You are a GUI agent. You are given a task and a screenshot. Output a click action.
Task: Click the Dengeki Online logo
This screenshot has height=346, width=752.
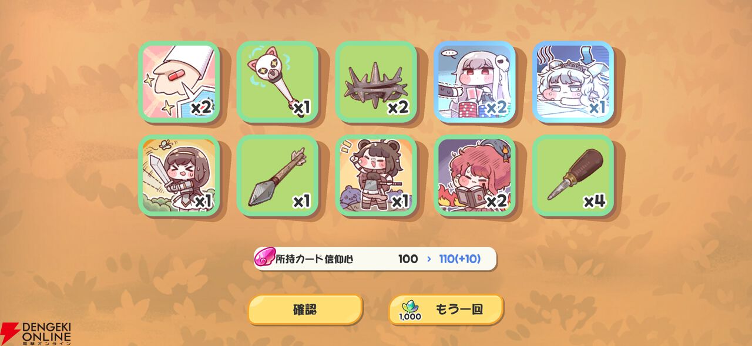click(x=36, y=333)
